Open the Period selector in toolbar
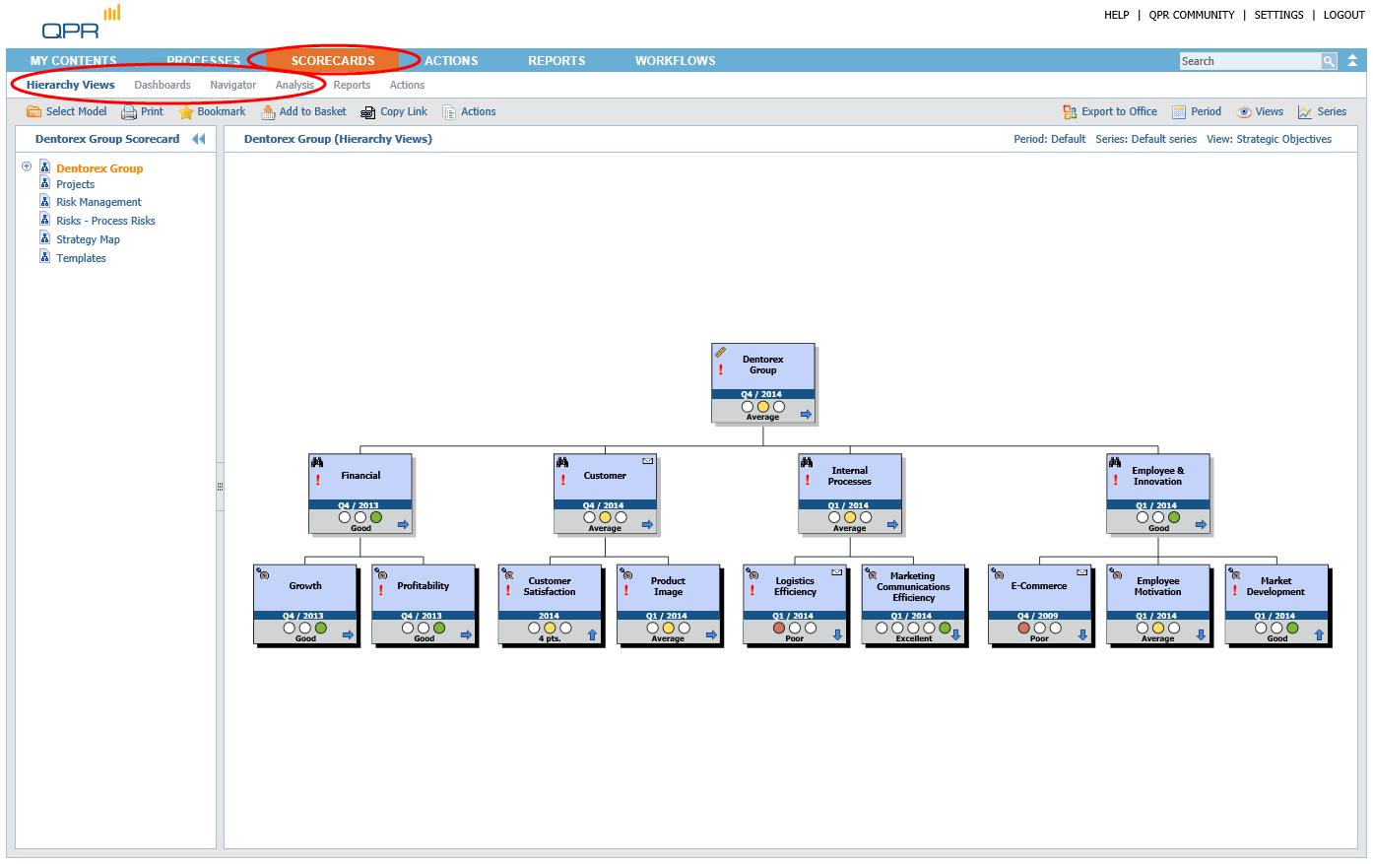This screenshot has height=864, width=1373. [1197, 112]
